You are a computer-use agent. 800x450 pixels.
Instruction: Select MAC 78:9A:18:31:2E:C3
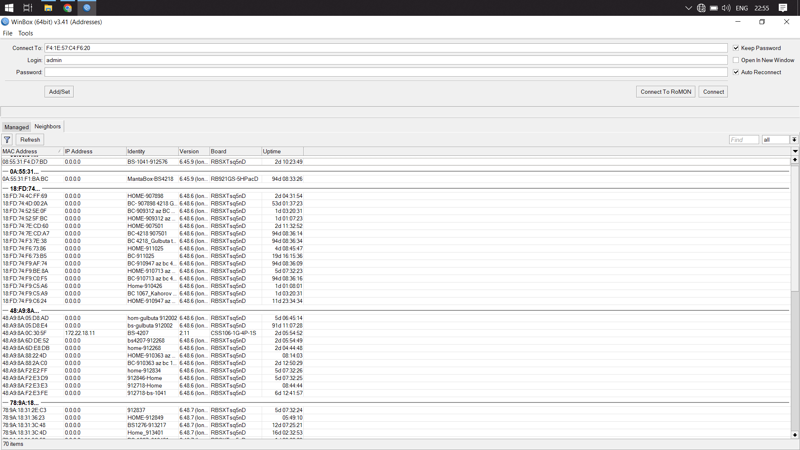click(x=24, y=410)
